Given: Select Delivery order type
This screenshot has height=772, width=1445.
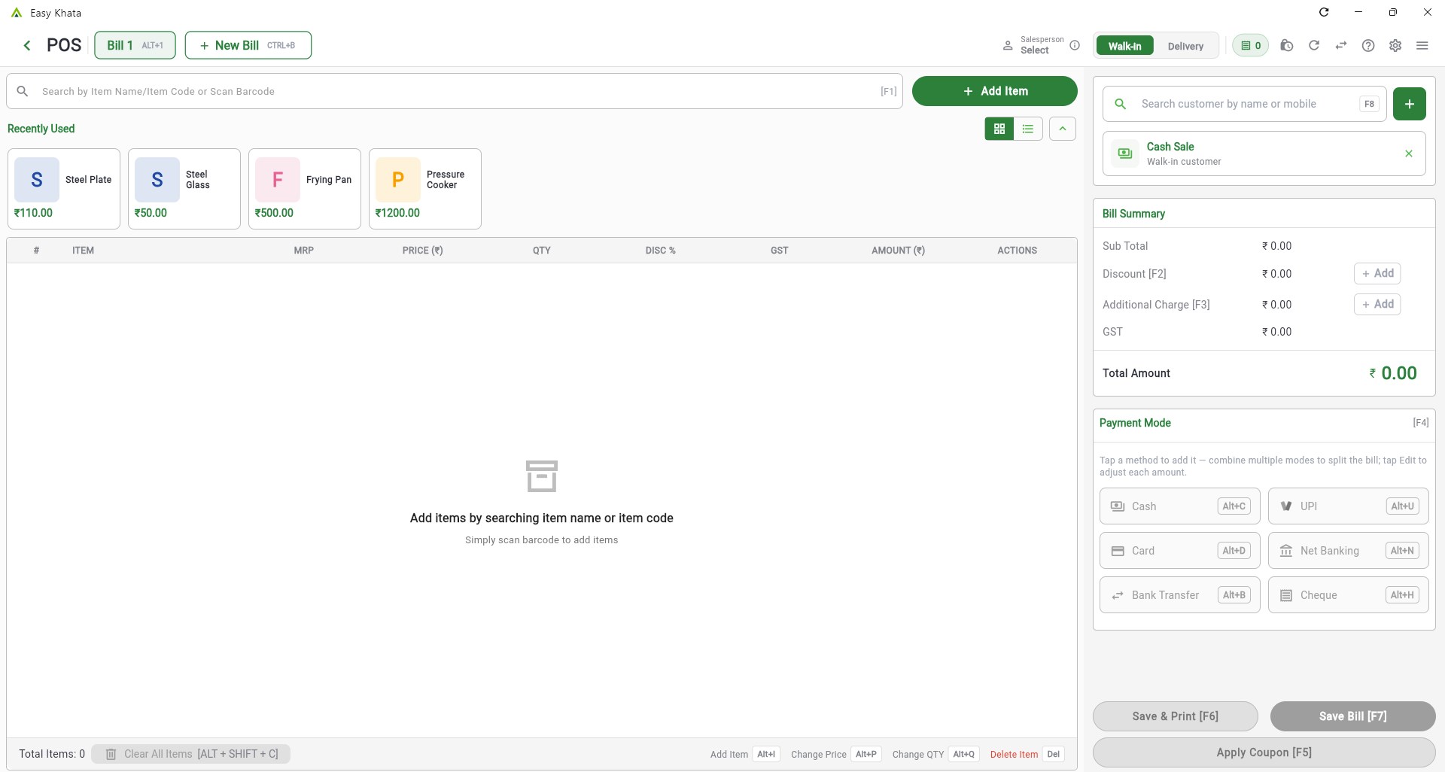Looking at the screenshot, I should click(1185, 46).
